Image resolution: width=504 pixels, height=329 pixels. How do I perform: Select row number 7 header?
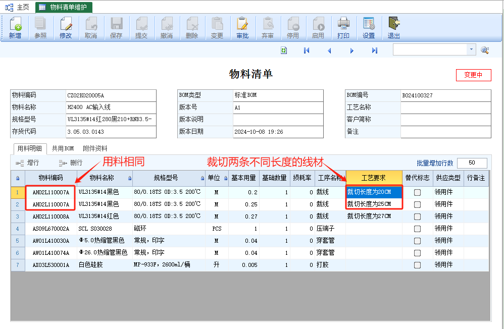[18, 265]
